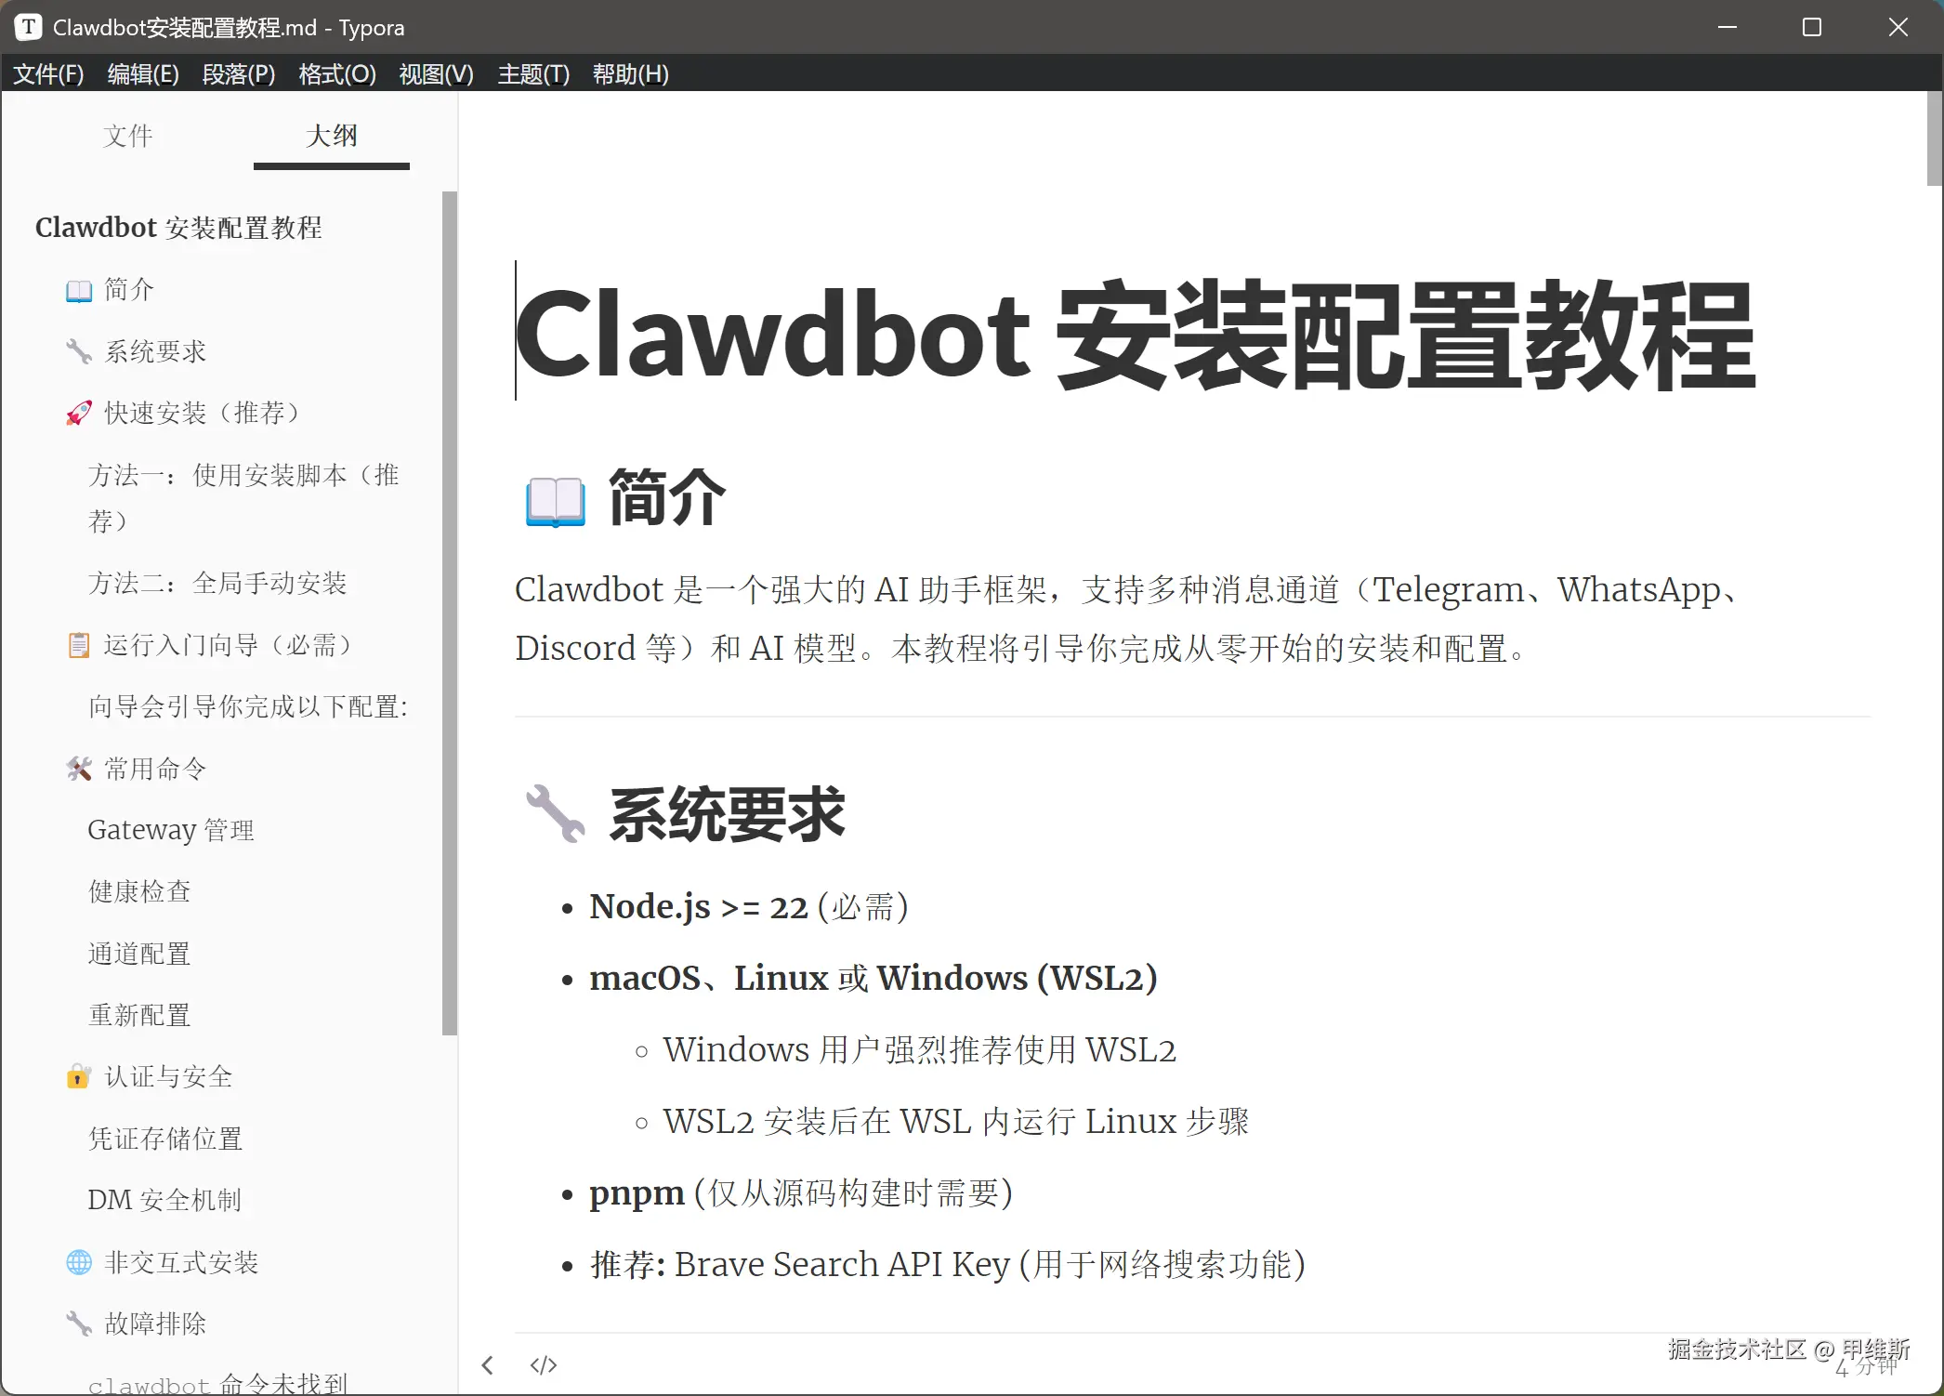This screenshot has width=1944, height=1396.
Task: Click the source code mode toggle icon
Action: [x=543, y=1364]
